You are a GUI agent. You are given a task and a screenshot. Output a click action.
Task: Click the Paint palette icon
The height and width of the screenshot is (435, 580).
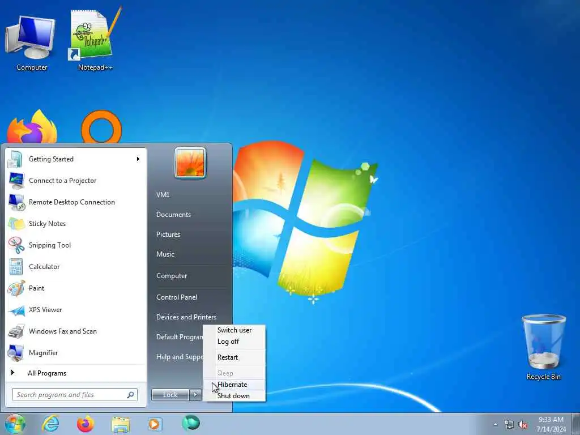(16, 288)
